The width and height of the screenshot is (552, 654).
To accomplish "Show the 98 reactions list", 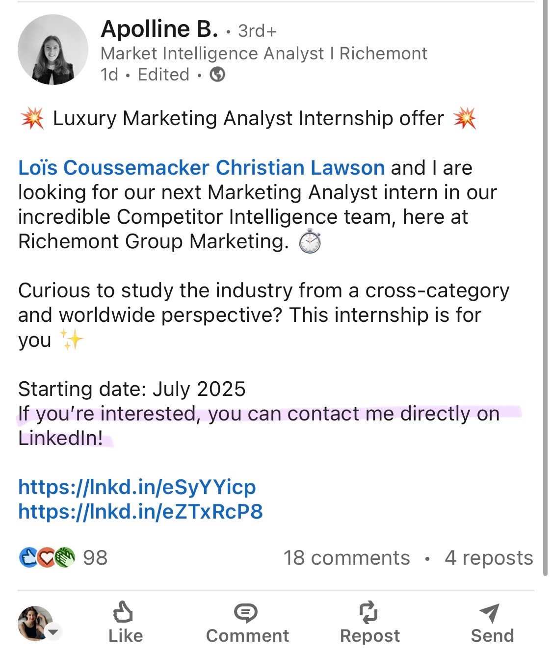I will pos(95,558).
